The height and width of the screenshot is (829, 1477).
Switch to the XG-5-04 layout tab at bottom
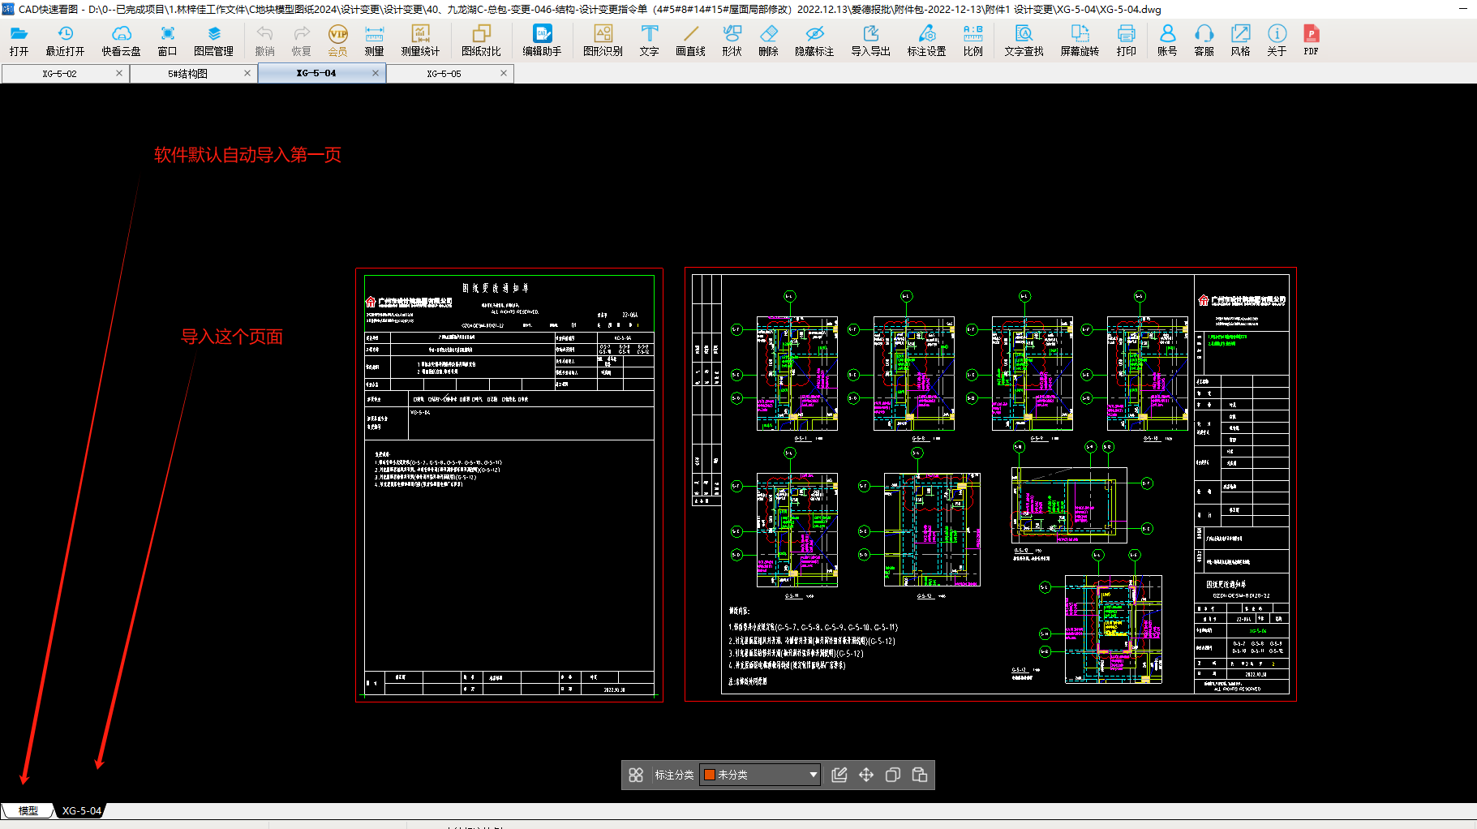tap(81, 810)
